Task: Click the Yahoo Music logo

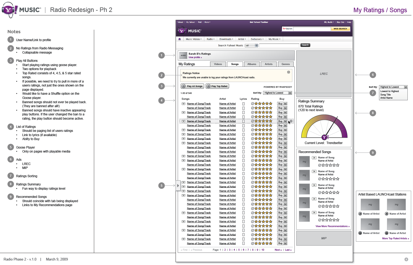Action: click(x=189, y=31)
